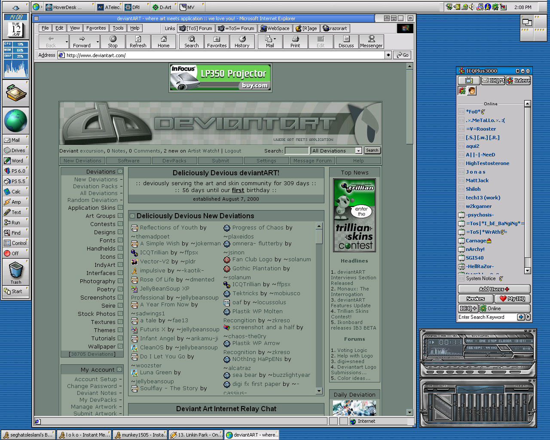550x440 pixels.
Task: Open the DRI shortcut in top bar
Action: click(134, 7)
